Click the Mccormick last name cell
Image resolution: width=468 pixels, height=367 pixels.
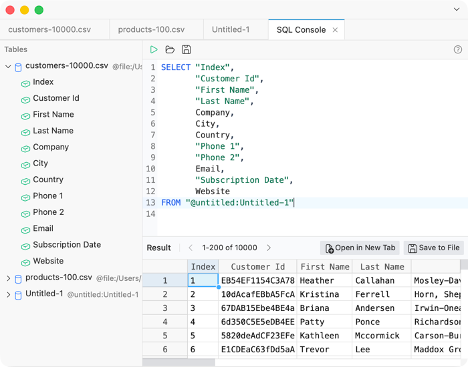point(382,336)
